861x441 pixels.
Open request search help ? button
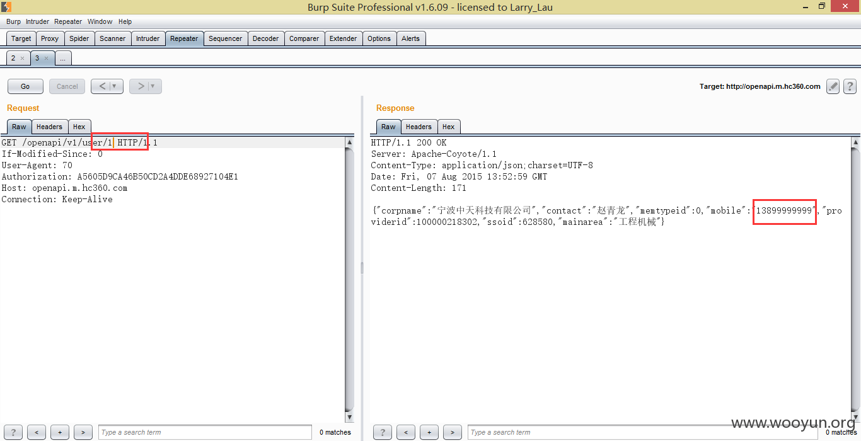tap(13, 432)
